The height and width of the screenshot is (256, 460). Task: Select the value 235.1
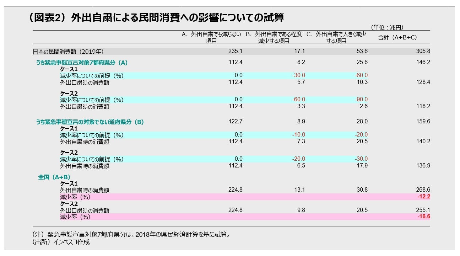click(236, 51)
